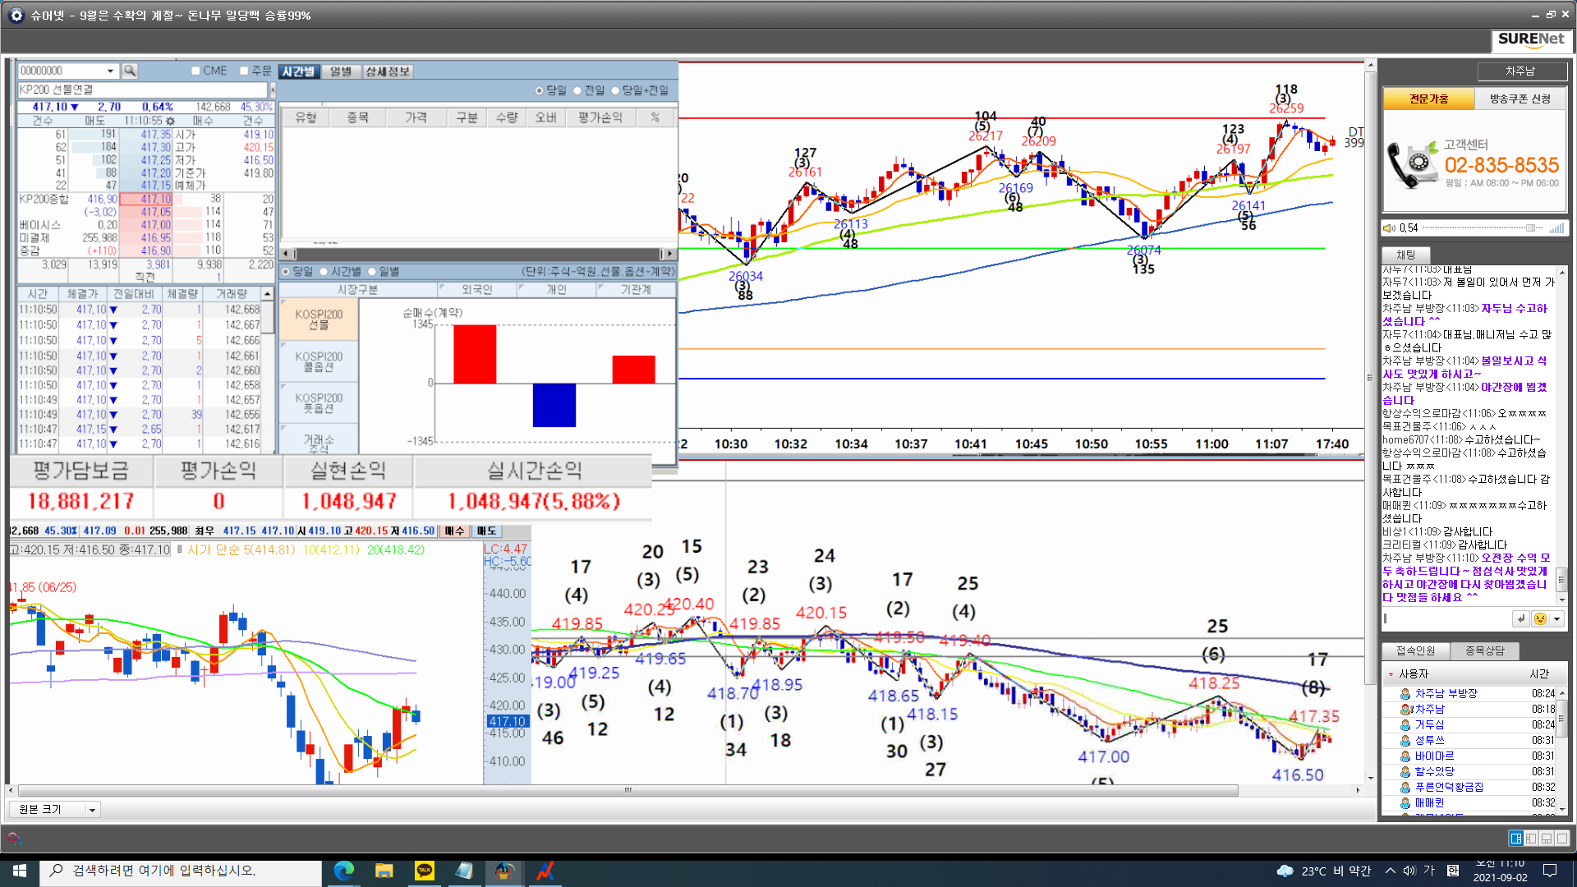Image resolution: width=1577 pixels, height=887 pixels.
Task: Open Microsoft Edge from the taskbar
Action: pyautogui.click(x=344, y=871)
